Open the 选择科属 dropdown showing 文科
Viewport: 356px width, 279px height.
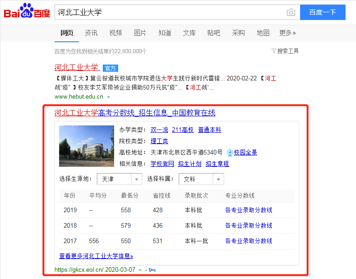201,179
